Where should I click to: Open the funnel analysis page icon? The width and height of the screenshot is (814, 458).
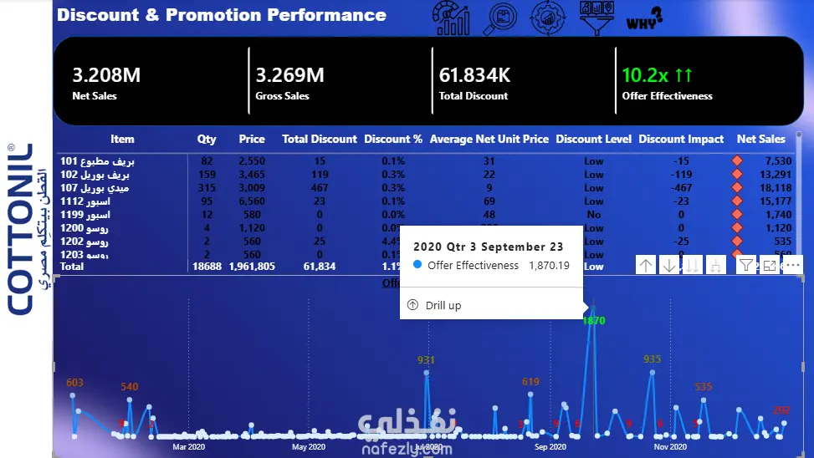(596, 18)
